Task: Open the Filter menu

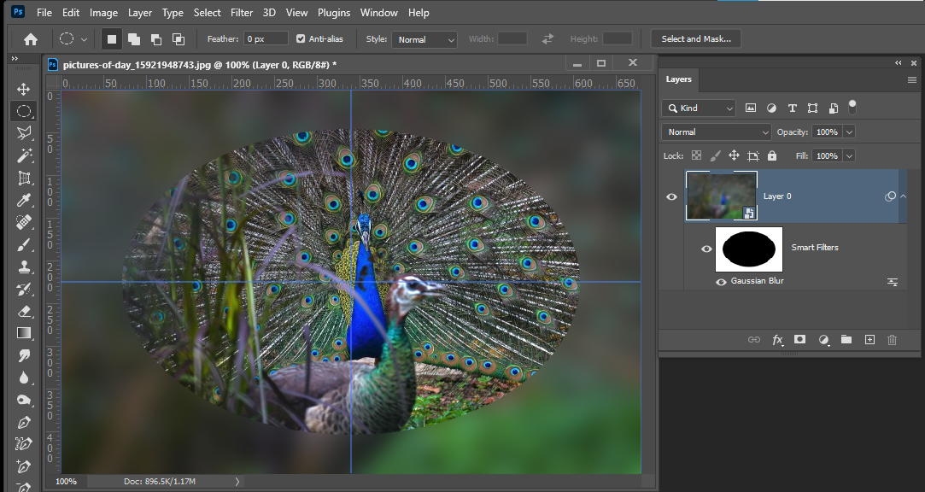Action: click(242, 12)
